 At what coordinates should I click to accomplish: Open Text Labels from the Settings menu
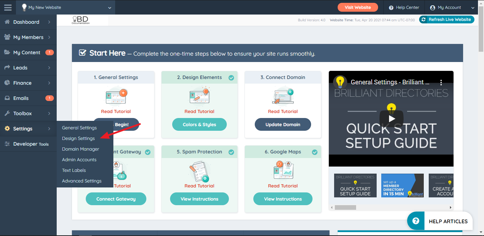click(74, 170)
